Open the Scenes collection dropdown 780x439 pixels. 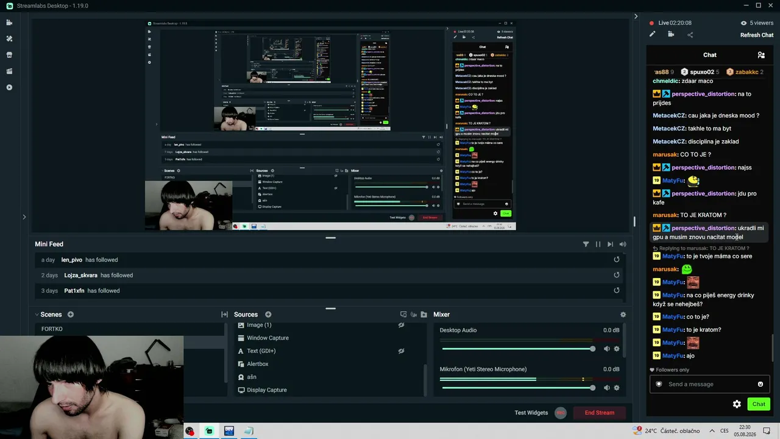[48, 315]
